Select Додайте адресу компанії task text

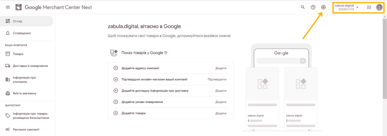click(x=141, y=68)
